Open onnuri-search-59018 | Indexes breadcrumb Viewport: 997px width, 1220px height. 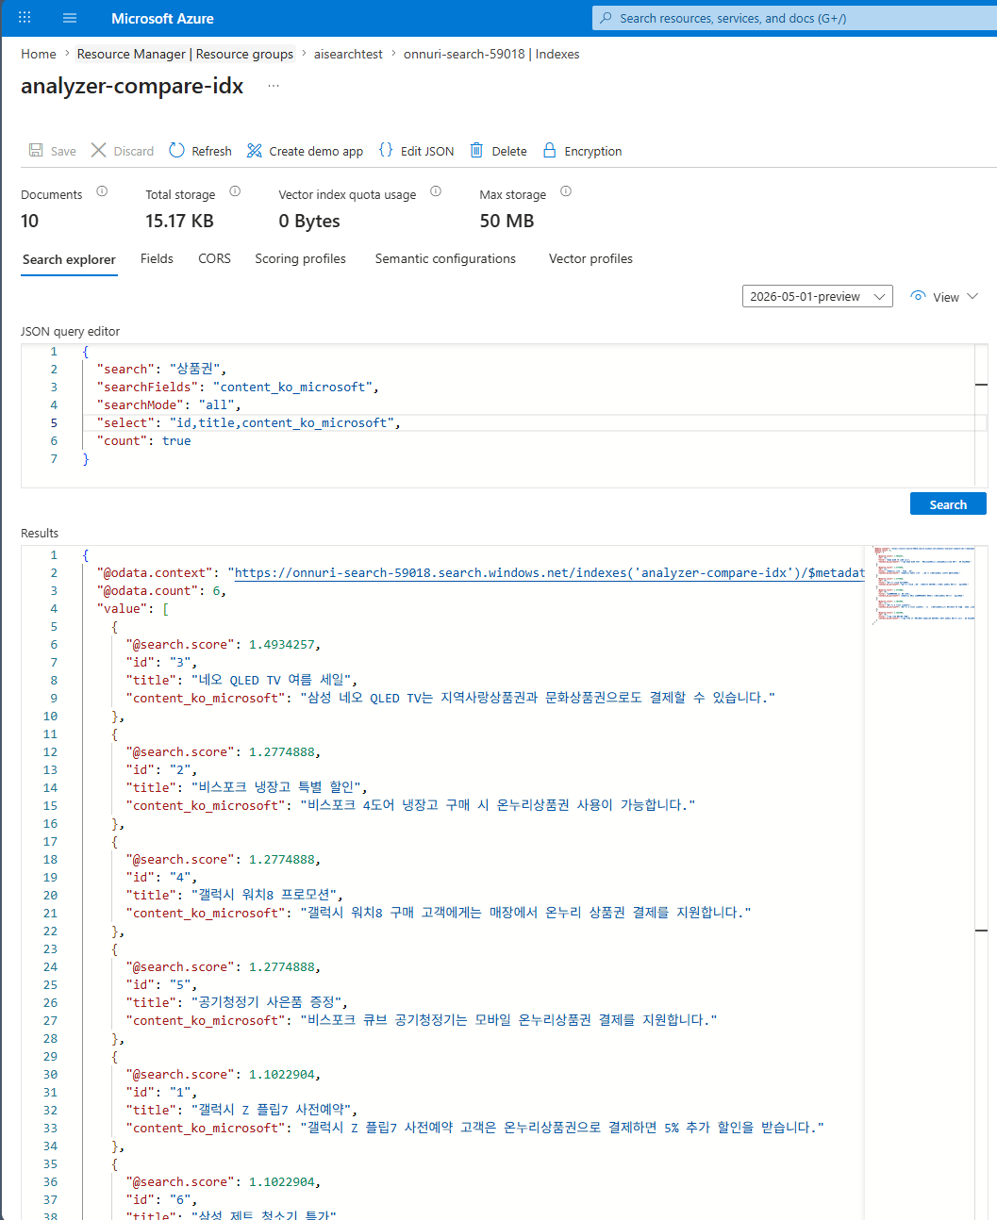pyautogui.click(x=491, y=54)
